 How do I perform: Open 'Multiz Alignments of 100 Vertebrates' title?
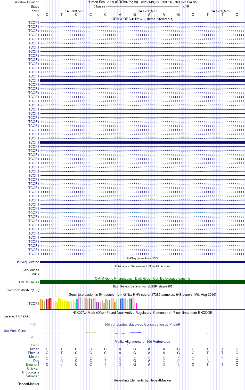click(142, 341)
